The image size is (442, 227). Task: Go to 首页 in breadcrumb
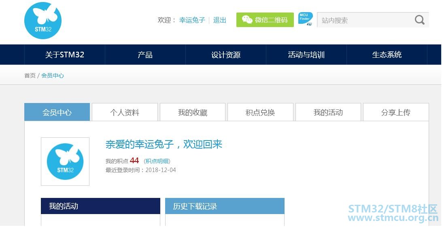click(30, 76)
